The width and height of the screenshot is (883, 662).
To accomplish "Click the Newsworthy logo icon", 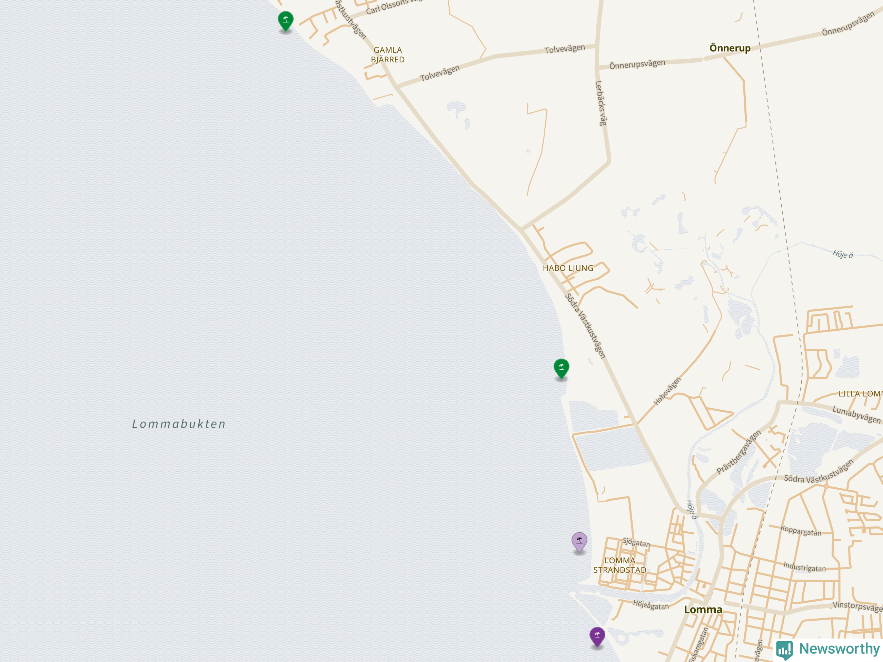I will click(784, 650).
